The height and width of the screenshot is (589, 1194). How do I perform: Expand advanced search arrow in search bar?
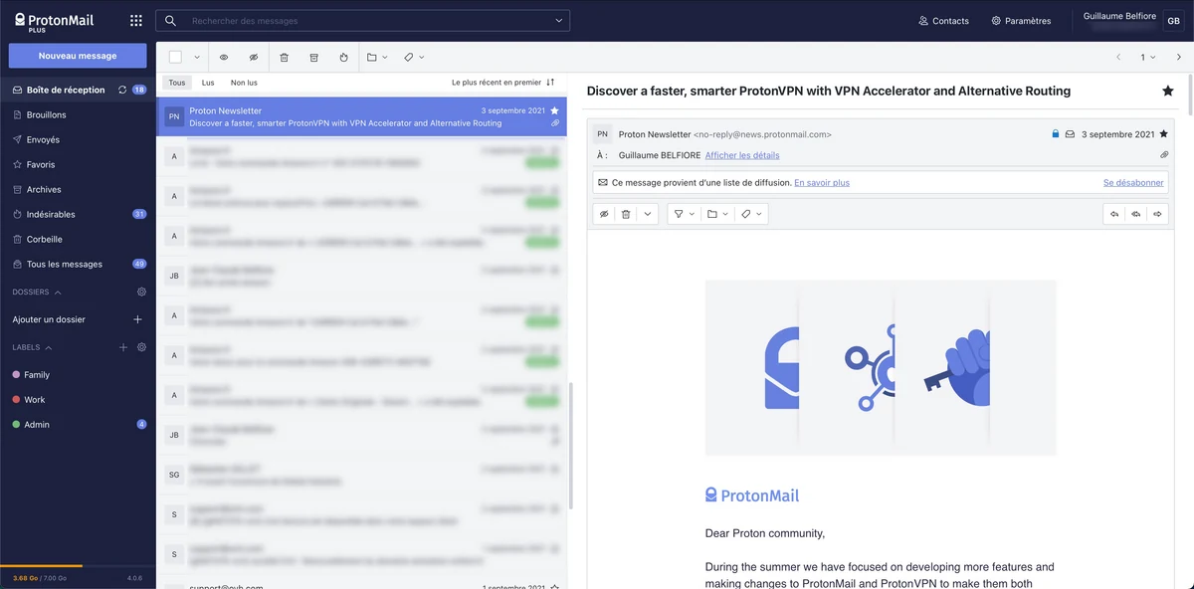tap(560, 20)
